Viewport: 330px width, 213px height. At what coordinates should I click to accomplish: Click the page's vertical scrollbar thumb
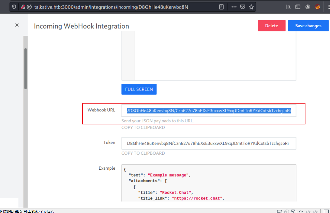point(25,68)
